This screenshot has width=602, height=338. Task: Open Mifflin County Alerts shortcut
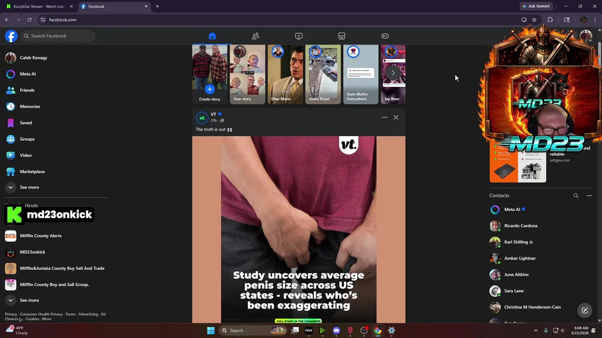(56, 236)
